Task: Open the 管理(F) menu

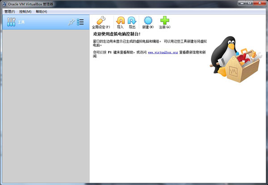Action: pyautogui.click(x=9, y=12)
